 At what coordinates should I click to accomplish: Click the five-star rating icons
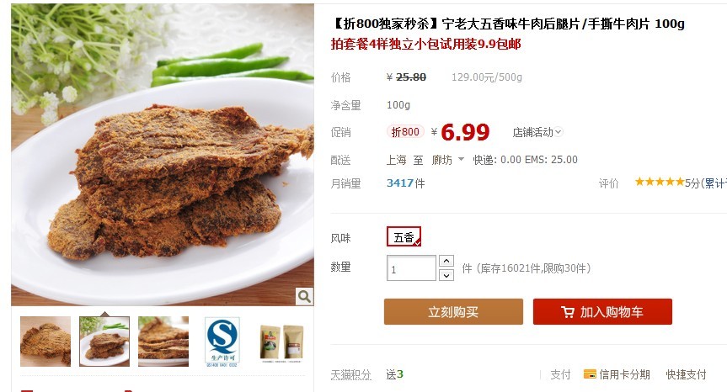click(x=660, y=182)
